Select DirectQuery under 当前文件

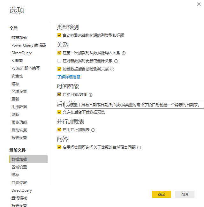tap(22, 190)
